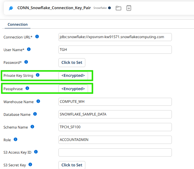Image resolution: width=194 pixels, height=169 pixels.
Task: Show info for Warehouse Name
Action: point(38,101)
